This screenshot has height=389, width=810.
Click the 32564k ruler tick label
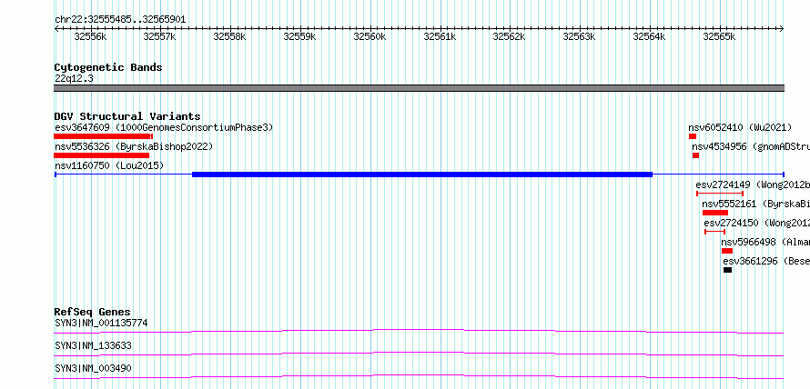click(x=649, y=36)
